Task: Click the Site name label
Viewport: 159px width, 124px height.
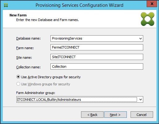Action: point(24,58)
